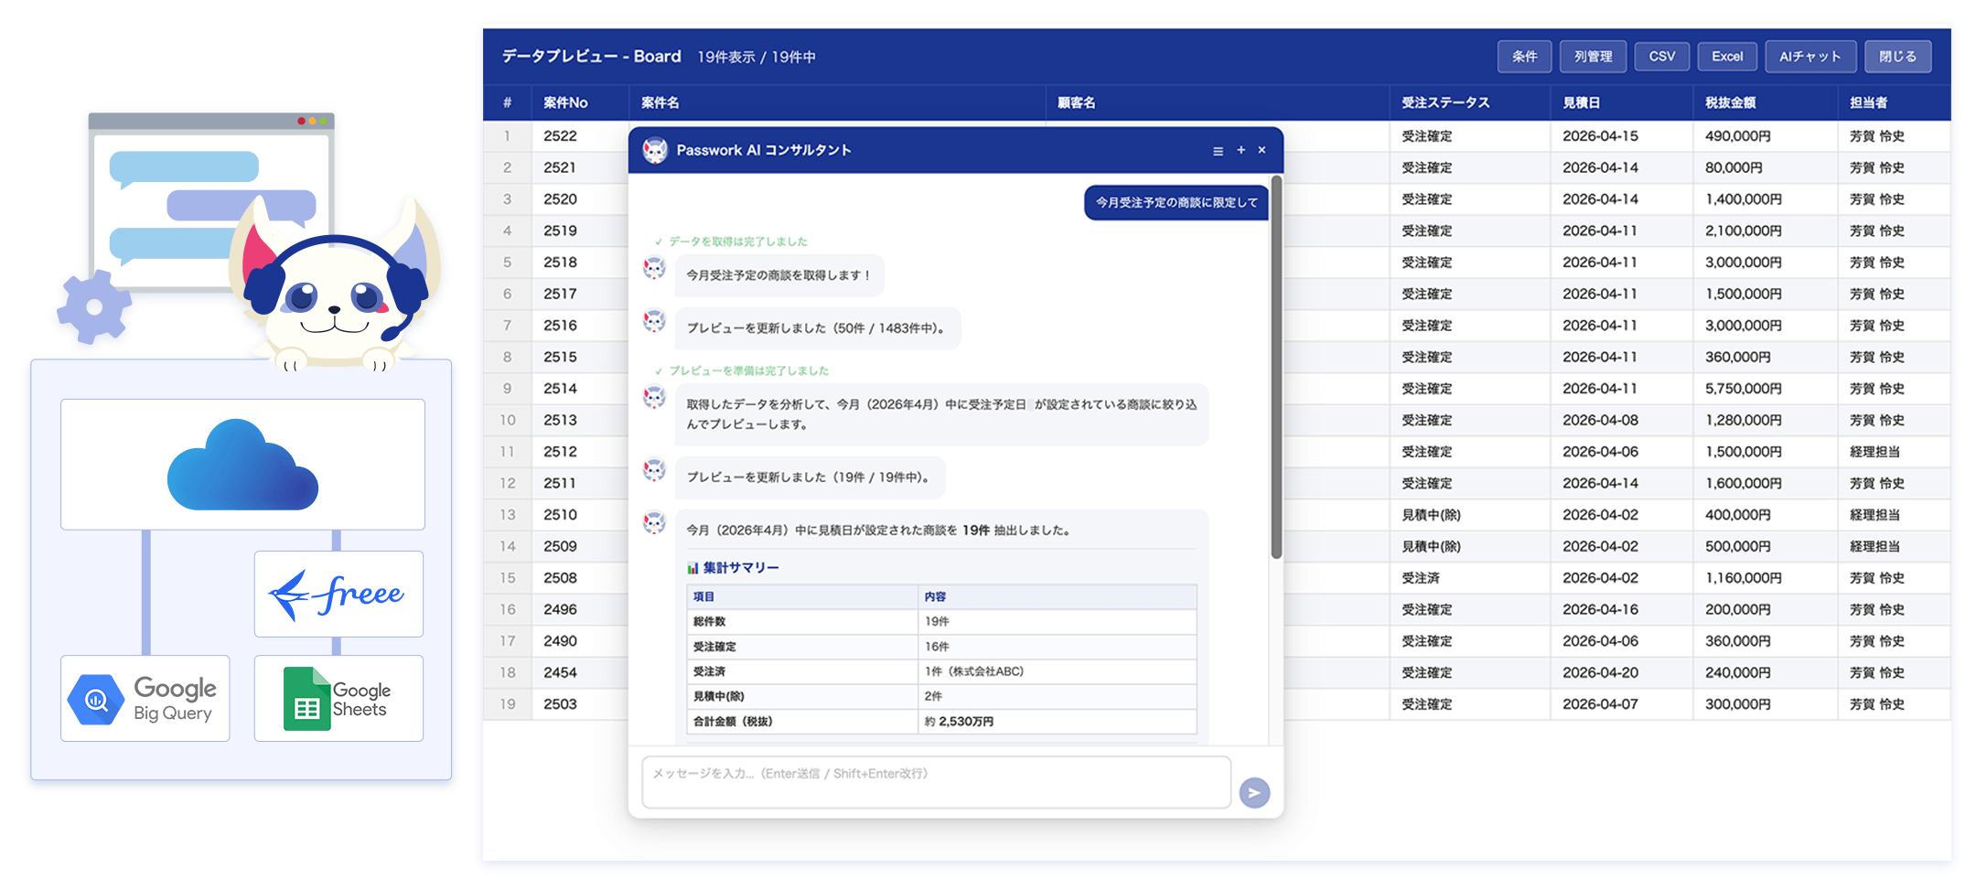Click the chat panel vertical scrollbar
This screenshot has width=1976, height=879.
pyautogui.click(x=1276, y=366)
